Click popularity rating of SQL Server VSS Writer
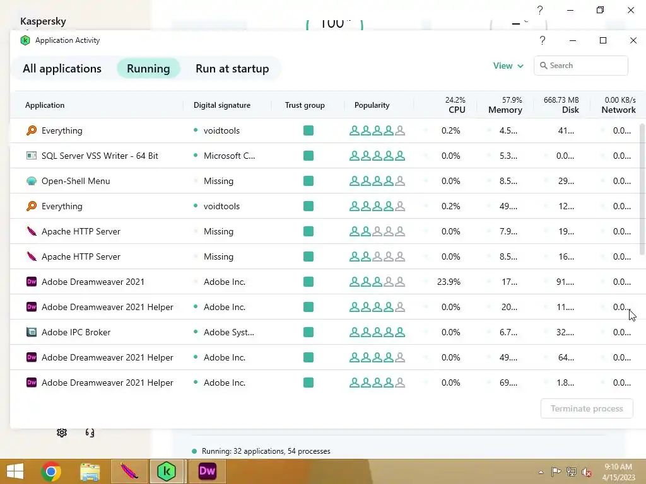 (377, 156)
